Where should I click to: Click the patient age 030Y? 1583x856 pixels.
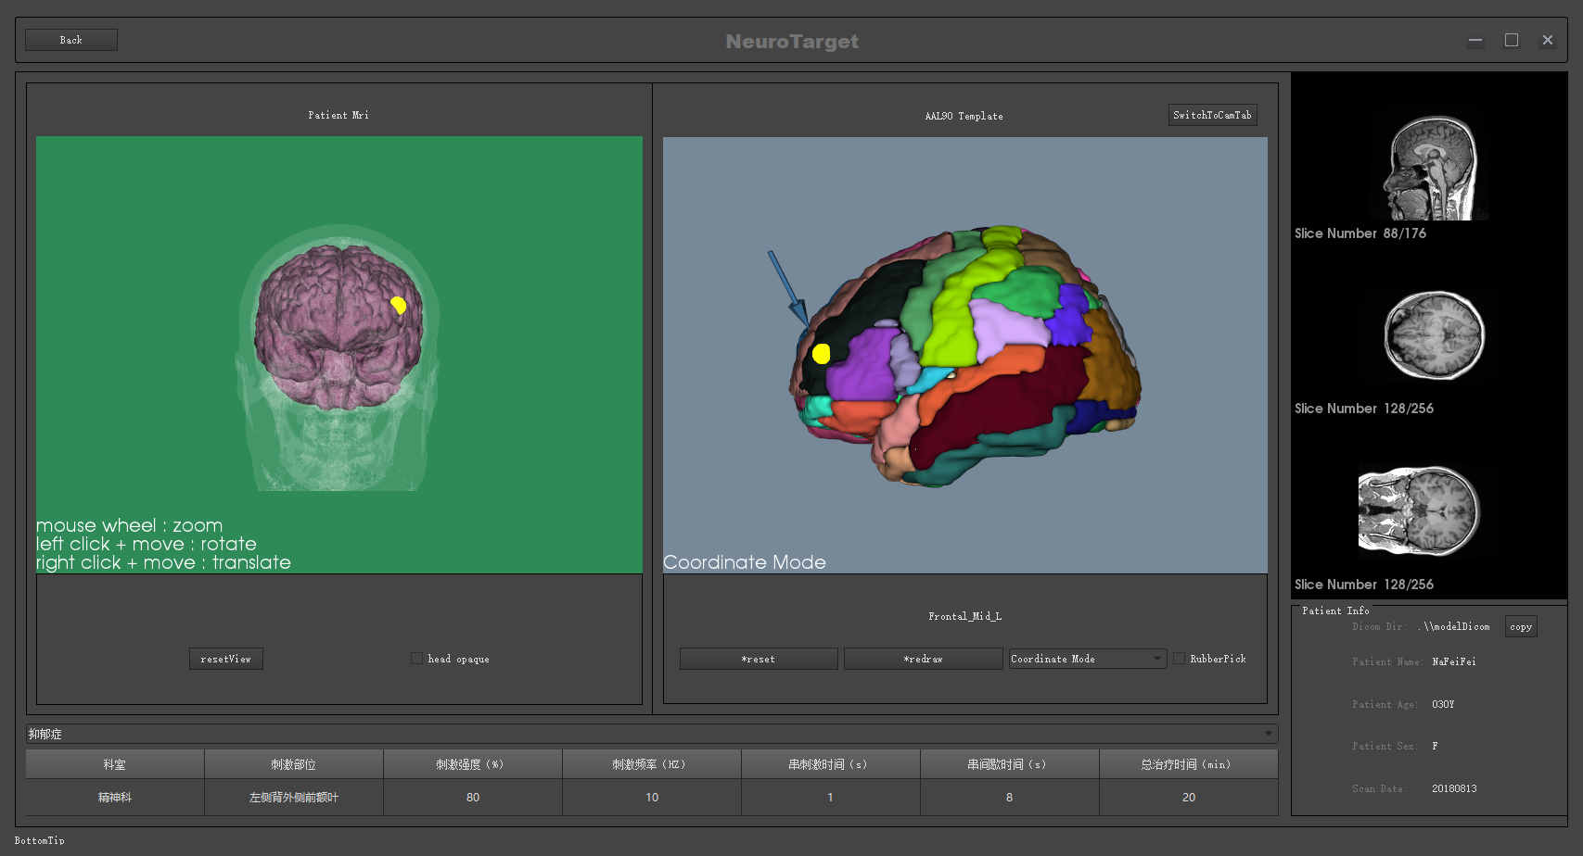tap(1443, 704)
